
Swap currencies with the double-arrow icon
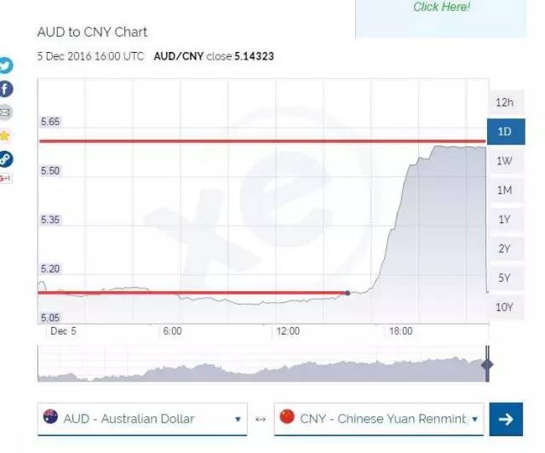pyautogui.click(x=261, y=419)
